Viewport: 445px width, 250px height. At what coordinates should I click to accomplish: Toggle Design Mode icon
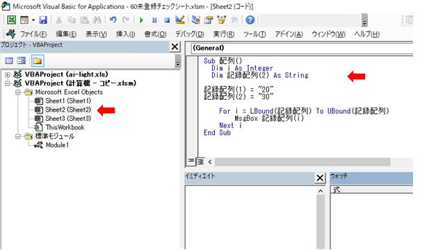(180, 19)
